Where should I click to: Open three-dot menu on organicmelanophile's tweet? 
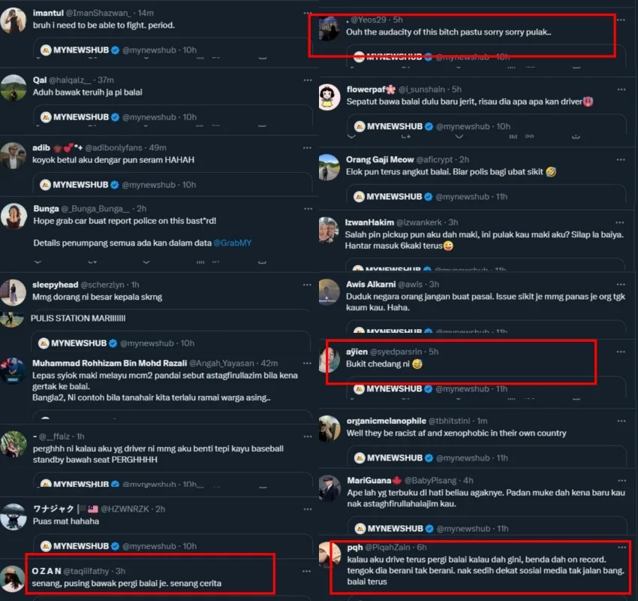coord(621,421)
